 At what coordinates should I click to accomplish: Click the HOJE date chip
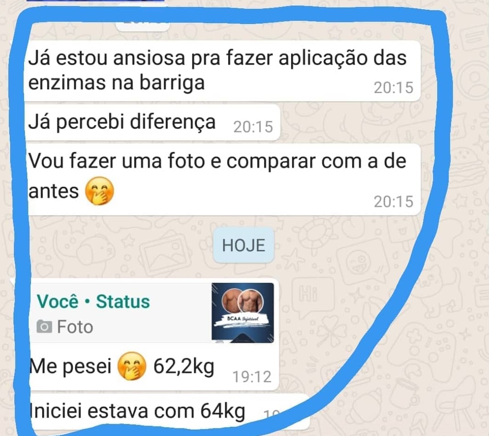tap(243, 245)
